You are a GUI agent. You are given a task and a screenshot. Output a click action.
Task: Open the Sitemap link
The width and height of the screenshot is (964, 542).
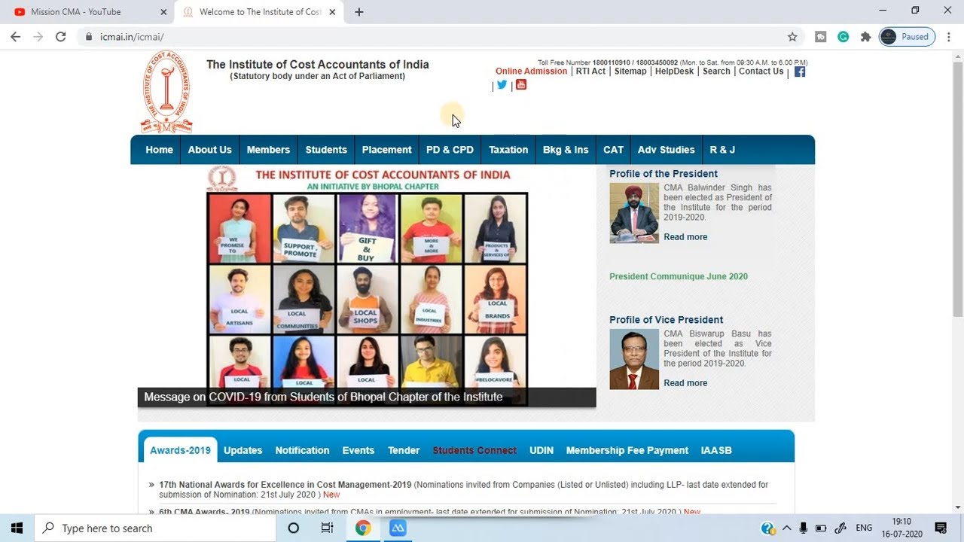coord(630,72)
